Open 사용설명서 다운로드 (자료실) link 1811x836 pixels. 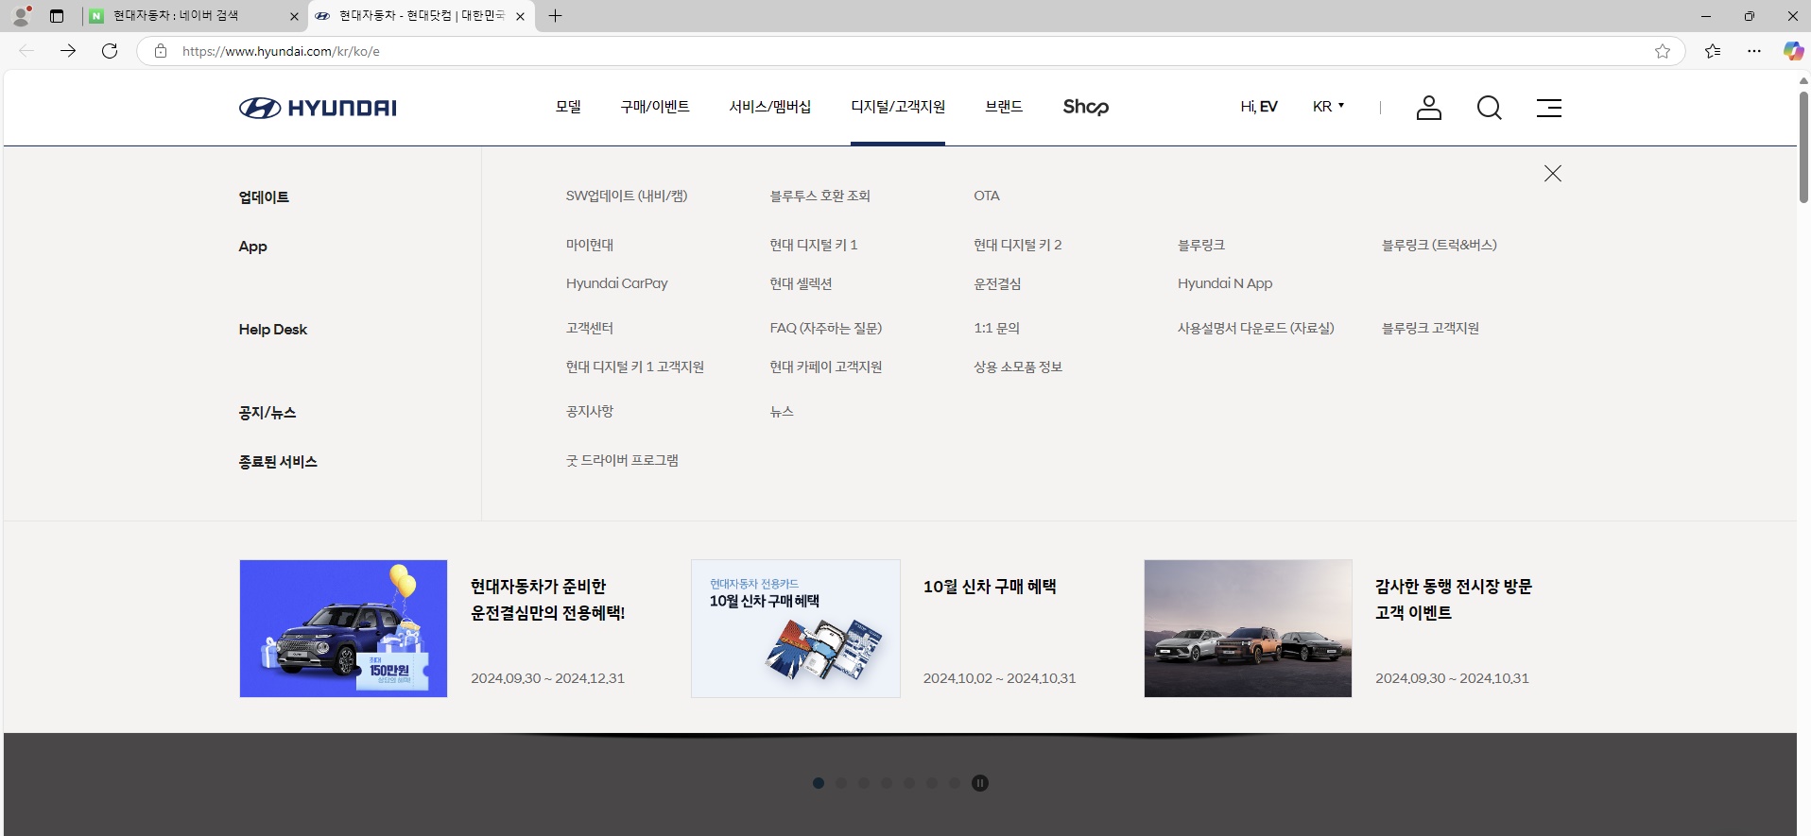click(x=1256, y=328)
